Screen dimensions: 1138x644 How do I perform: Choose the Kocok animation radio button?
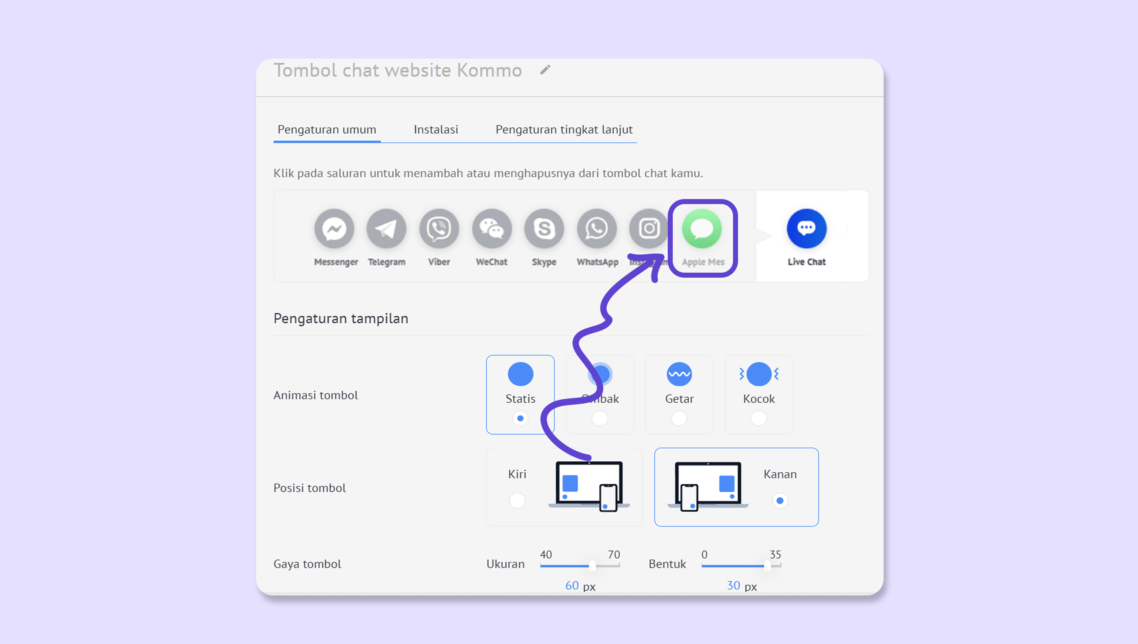point(759,418)
